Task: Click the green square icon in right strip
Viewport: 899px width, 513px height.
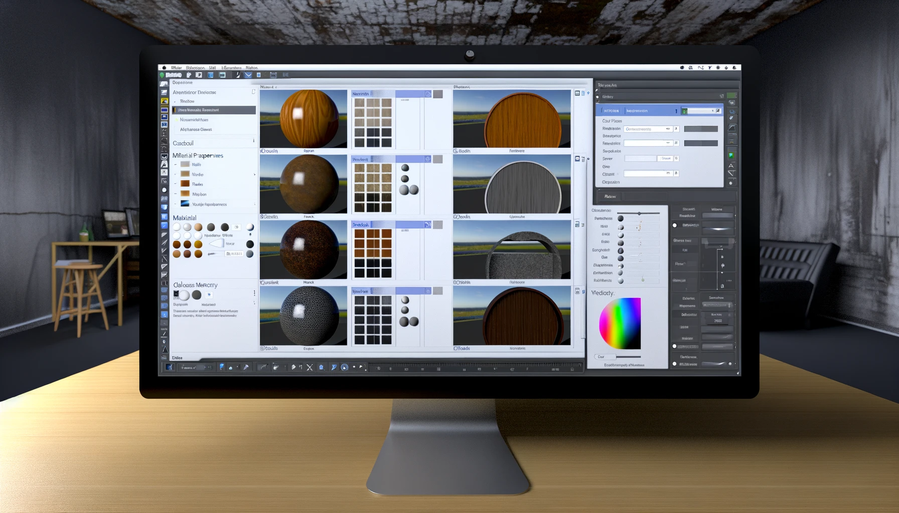Action: click(x=731, y=155)
